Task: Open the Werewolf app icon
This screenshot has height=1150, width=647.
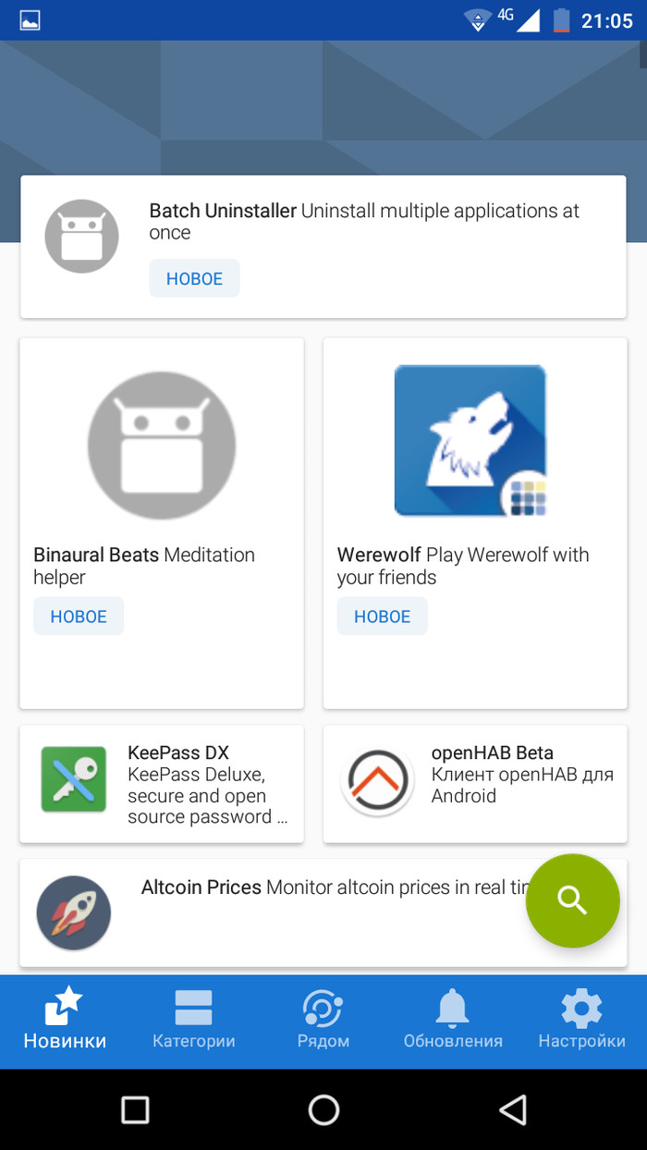Action: coord(470,441)
